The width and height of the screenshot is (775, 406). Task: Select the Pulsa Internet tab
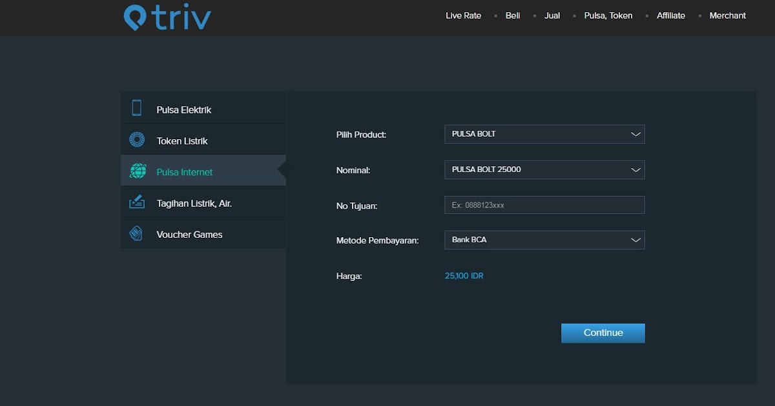(203, 171)
